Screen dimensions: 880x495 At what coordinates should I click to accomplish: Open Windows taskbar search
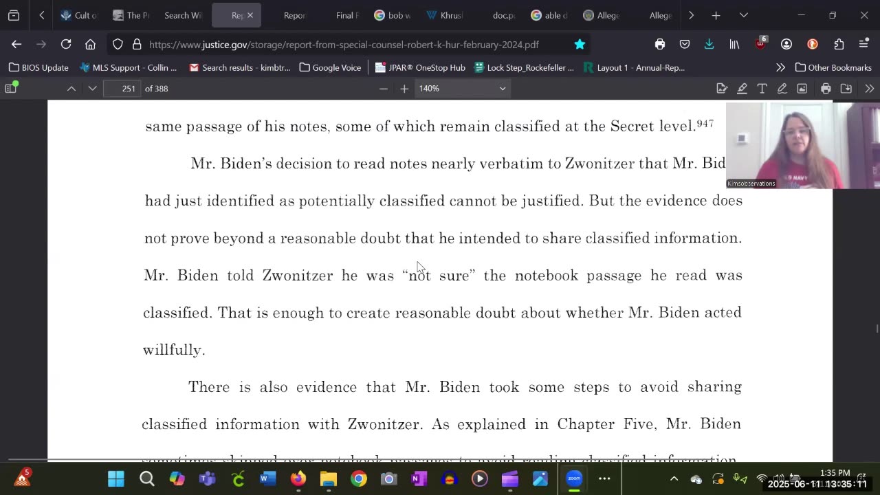pos(146,478)
